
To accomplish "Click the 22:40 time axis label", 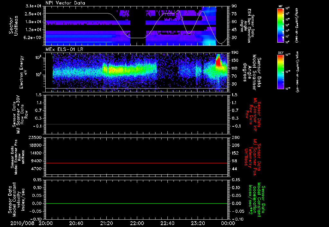I will 167,223.
